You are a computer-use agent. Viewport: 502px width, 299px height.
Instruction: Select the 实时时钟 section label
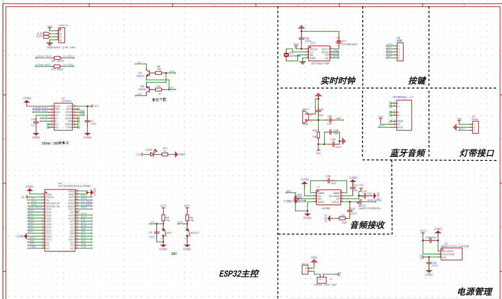click(338, 80)
